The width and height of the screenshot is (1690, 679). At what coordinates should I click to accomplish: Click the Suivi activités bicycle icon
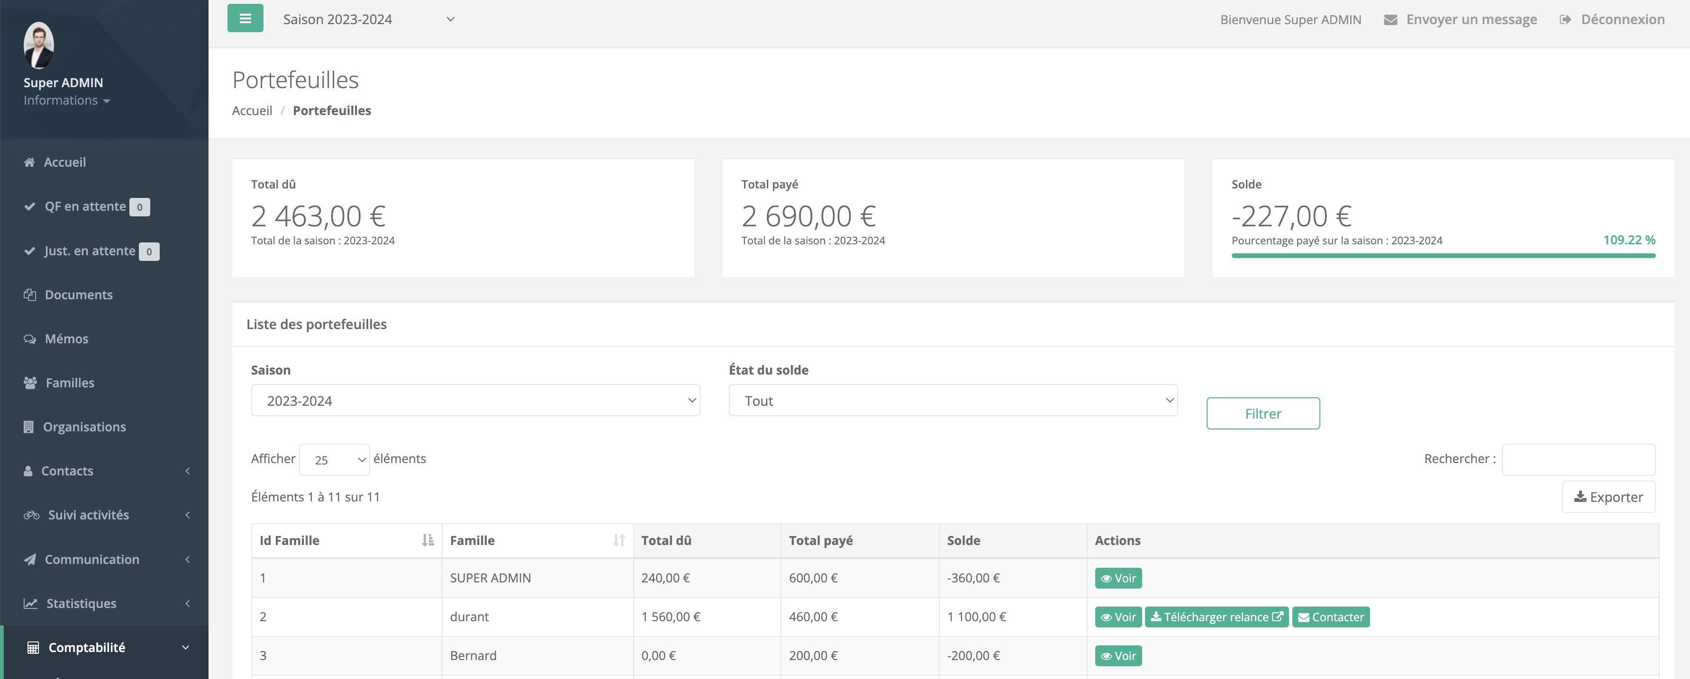click(31, 515)
